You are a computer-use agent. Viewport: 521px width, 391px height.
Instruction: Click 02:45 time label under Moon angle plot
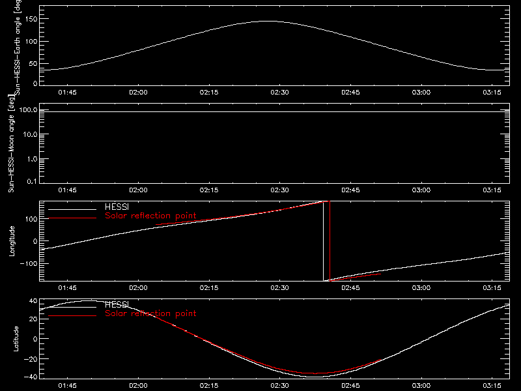[350, 190]
